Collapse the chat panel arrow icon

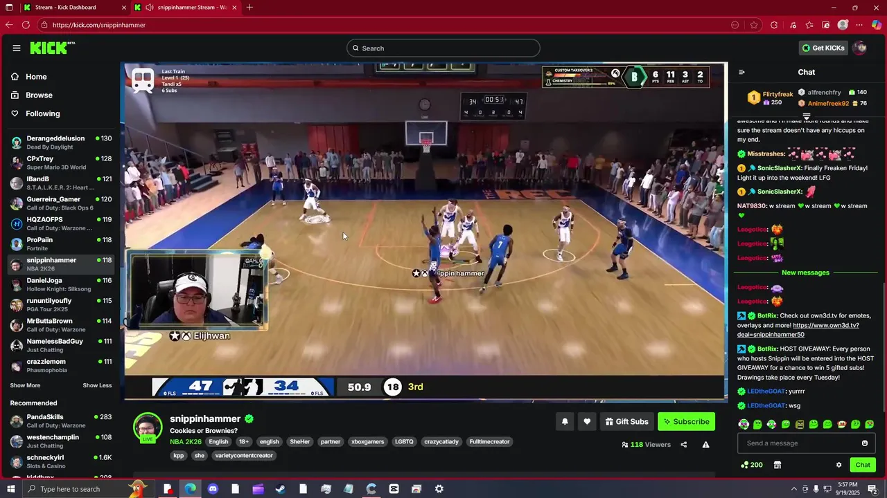741,72
